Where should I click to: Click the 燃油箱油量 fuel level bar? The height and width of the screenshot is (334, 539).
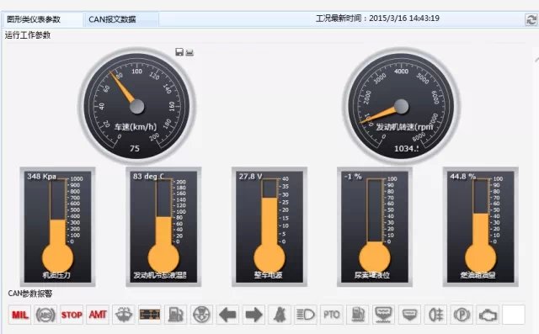click(x=481, y=226)
